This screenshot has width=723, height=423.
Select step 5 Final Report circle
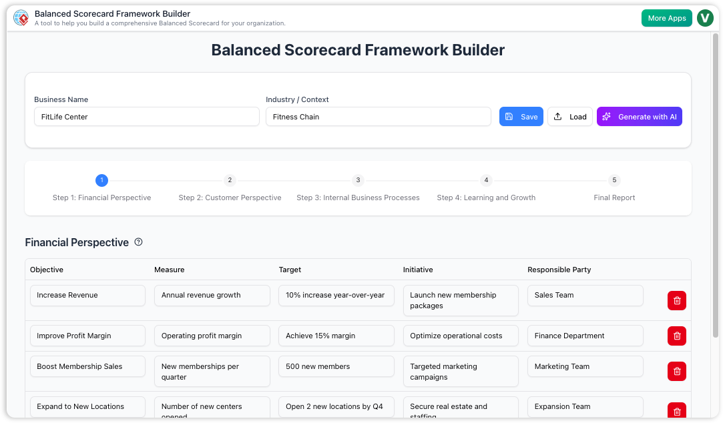coord(614,180)
